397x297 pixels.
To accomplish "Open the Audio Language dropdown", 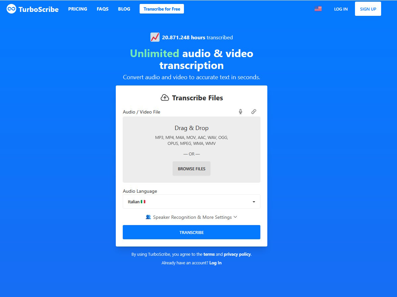I will [191, 201].
